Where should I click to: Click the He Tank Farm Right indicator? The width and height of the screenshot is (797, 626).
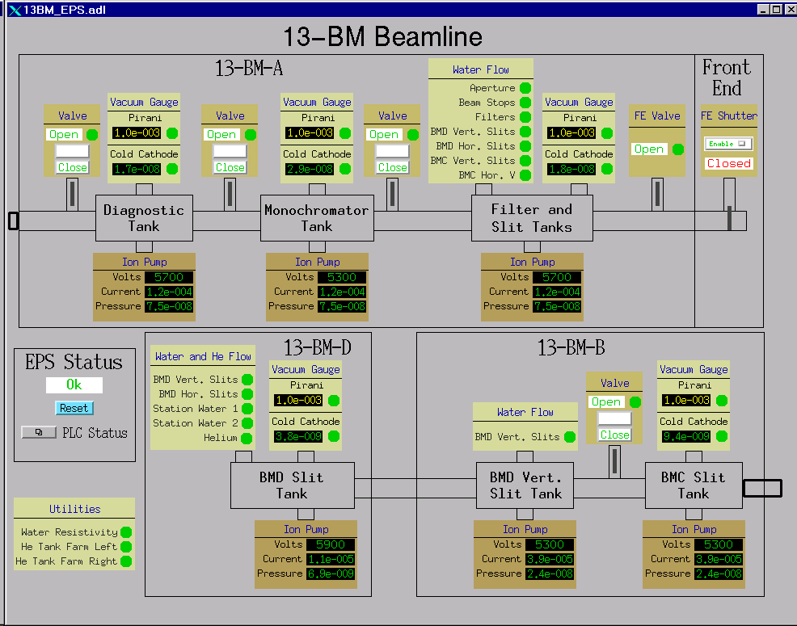[126, 561]
